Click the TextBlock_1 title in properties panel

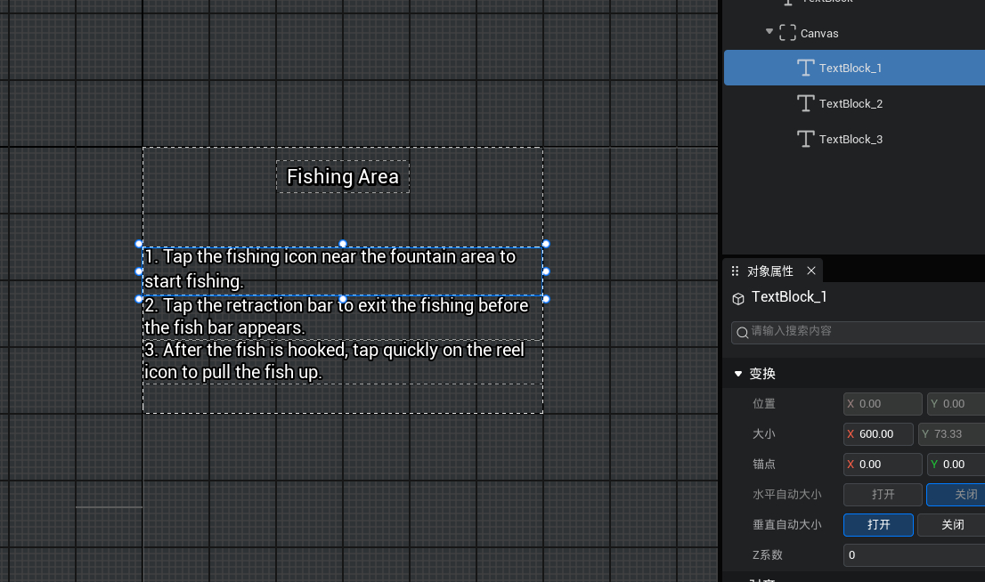pos(789,297)
